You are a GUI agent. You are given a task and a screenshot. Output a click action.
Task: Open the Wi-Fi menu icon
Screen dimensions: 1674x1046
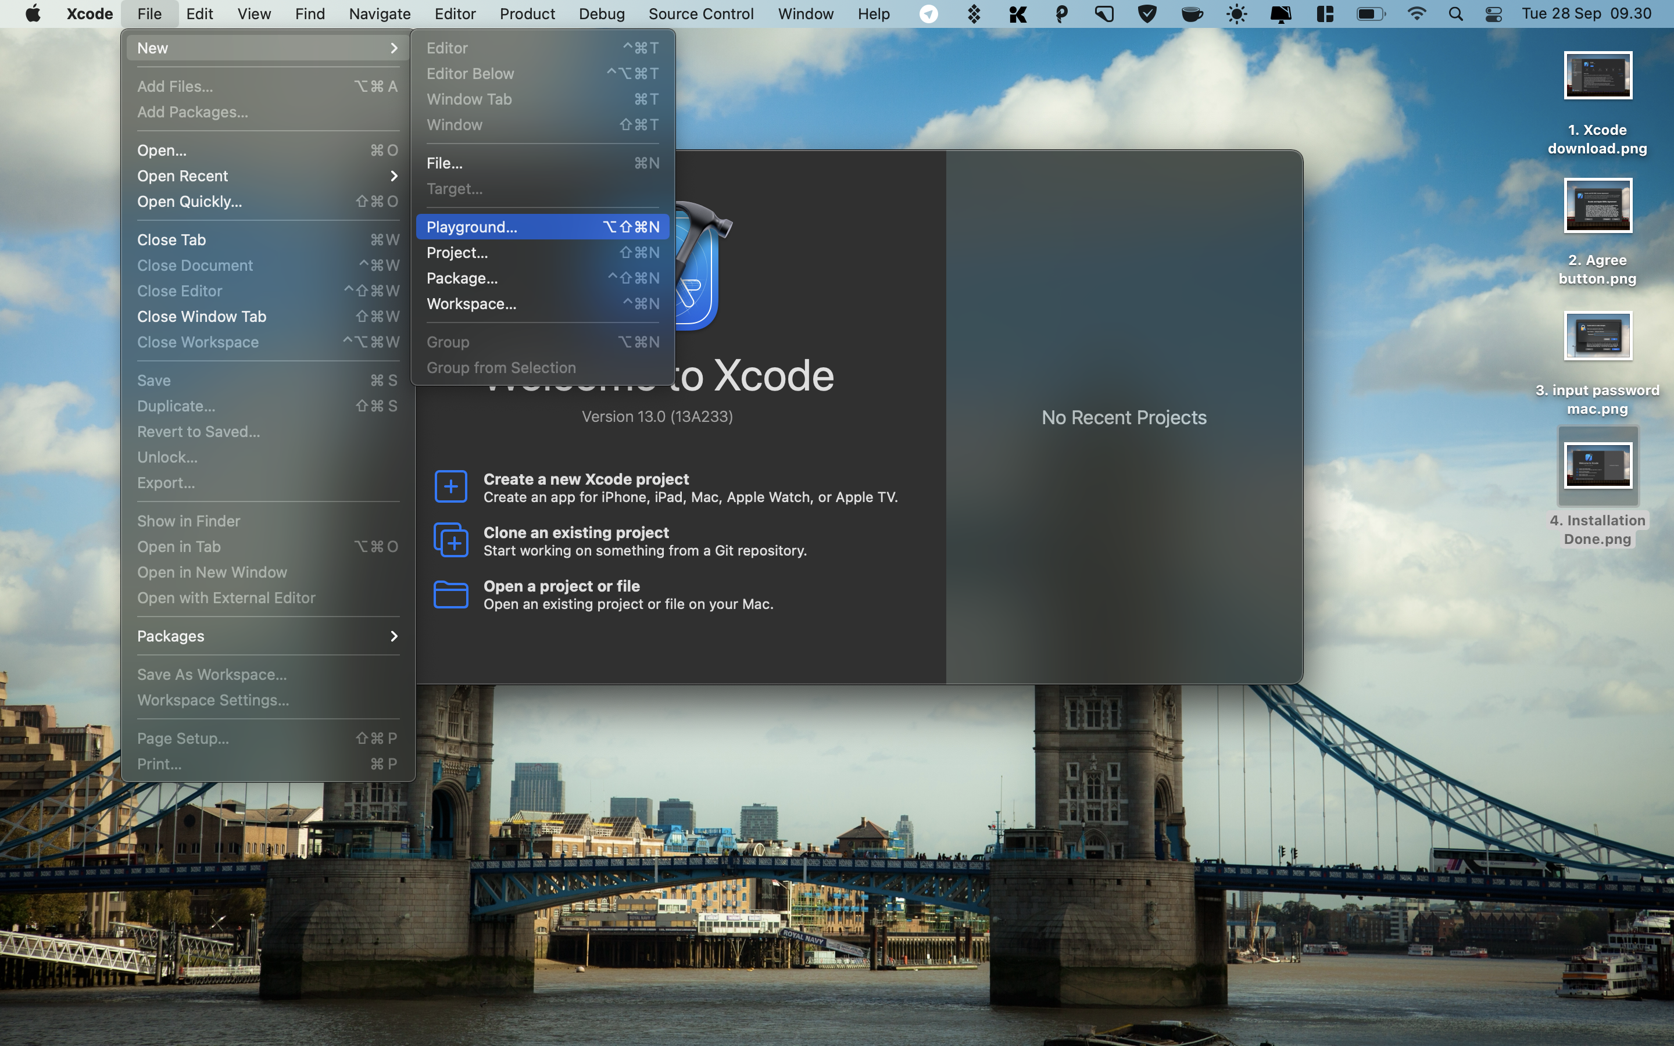point(1416,14)
